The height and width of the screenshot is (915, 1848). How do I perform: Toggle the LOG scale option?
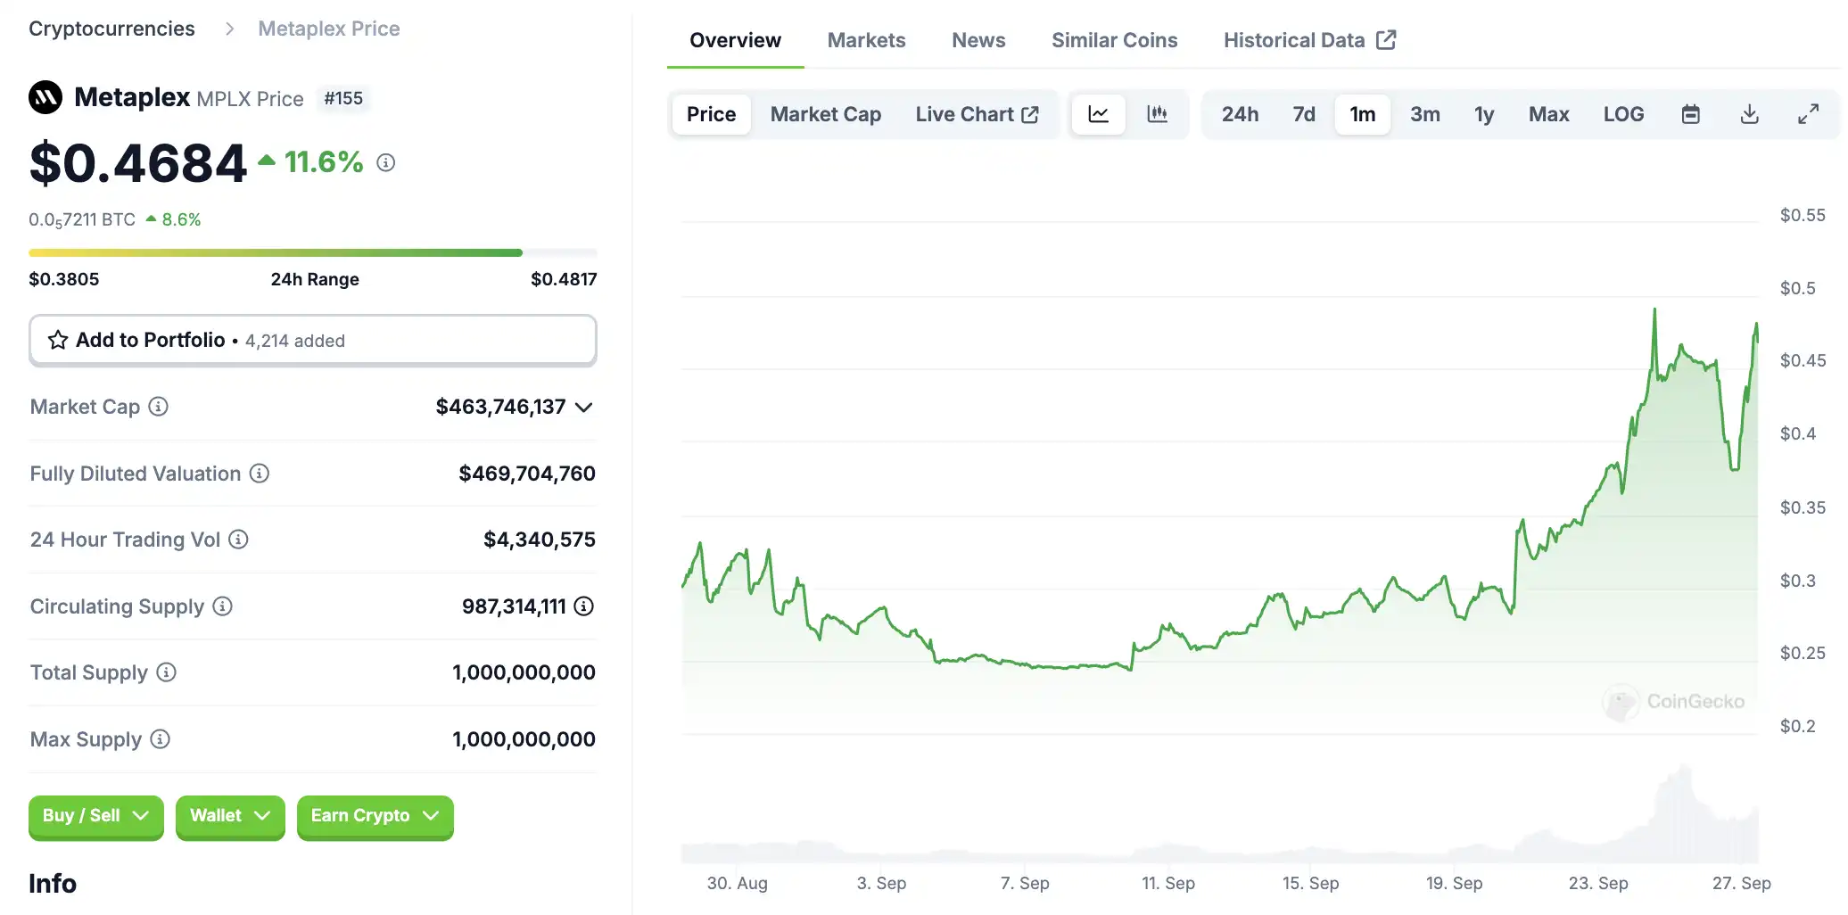(1623, 114)
